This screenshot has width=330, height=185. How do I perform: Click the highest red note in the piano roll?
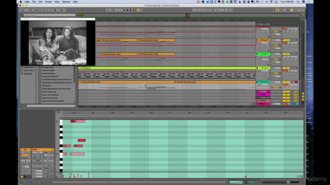(73, 121)
